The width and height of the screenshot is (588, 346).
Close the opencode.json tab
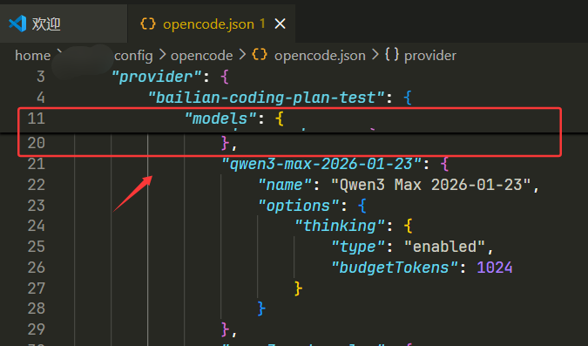[x=280, y=24]
